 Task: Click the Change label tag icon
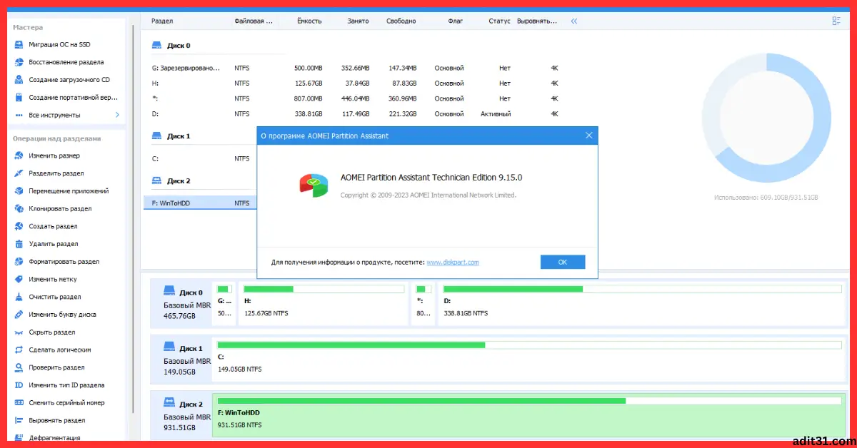click(20, 279)
